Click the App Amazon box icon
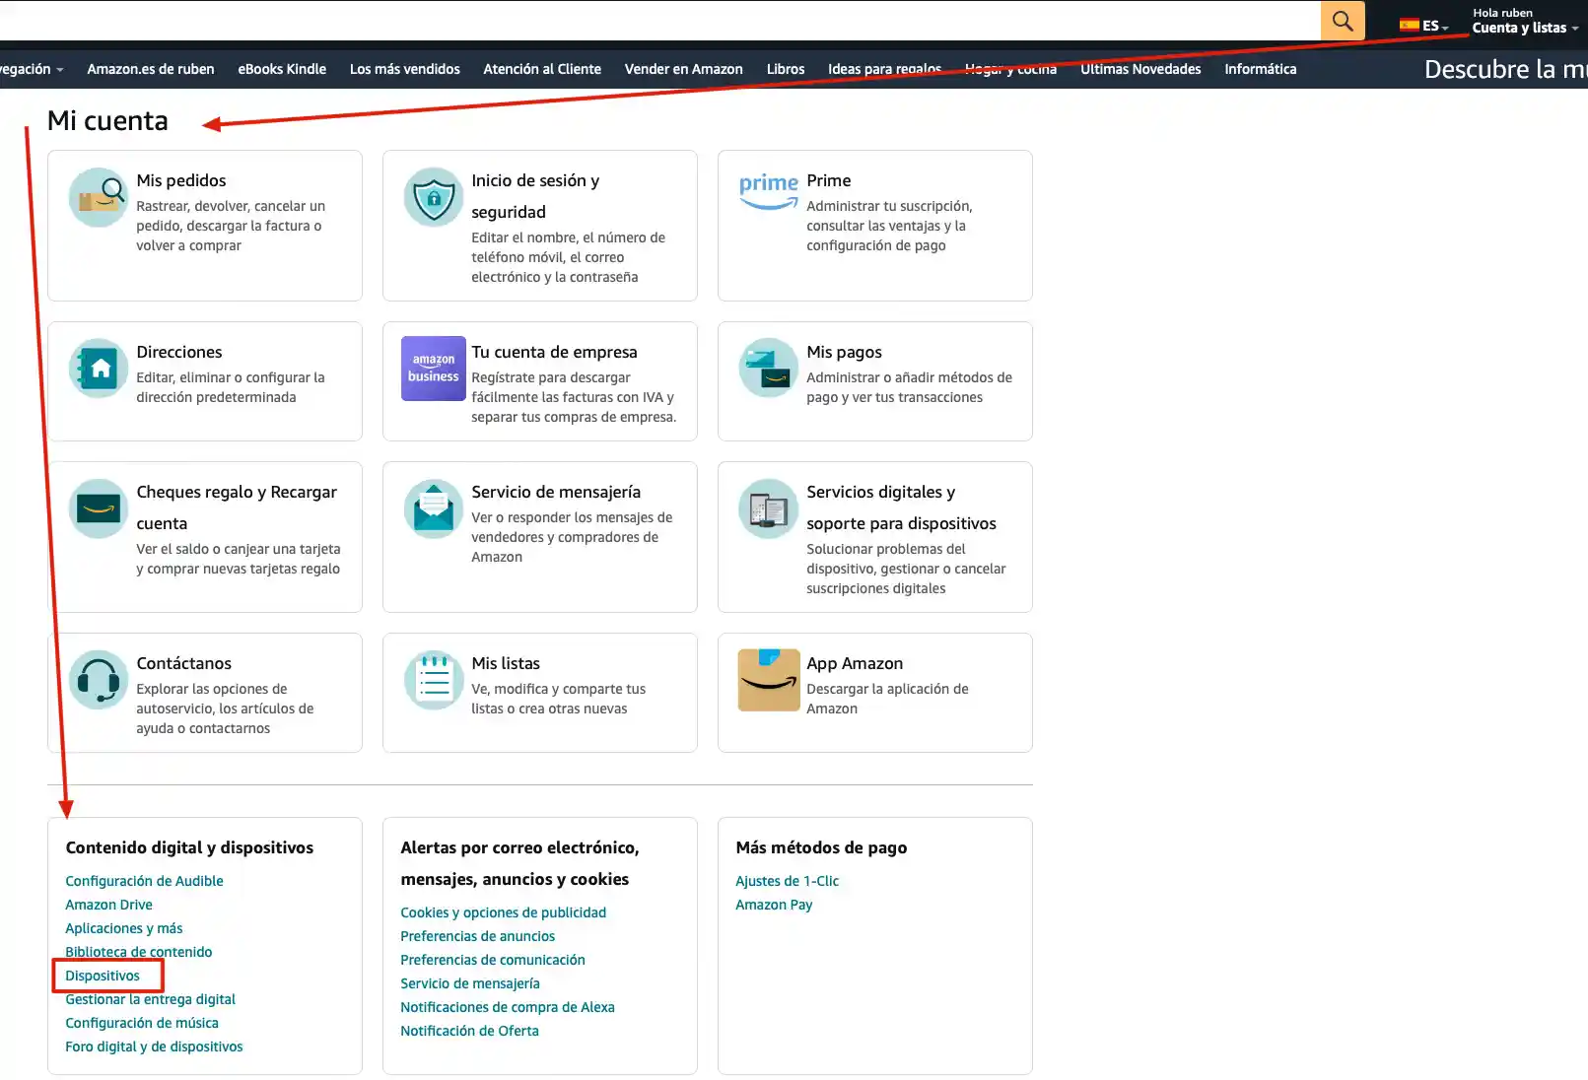 coord(769,680)
